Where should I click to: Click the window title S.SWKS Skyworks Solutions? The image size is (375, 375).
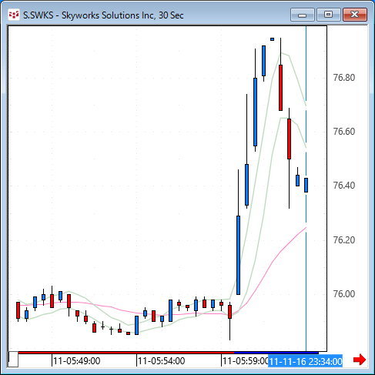coord(103,15)
